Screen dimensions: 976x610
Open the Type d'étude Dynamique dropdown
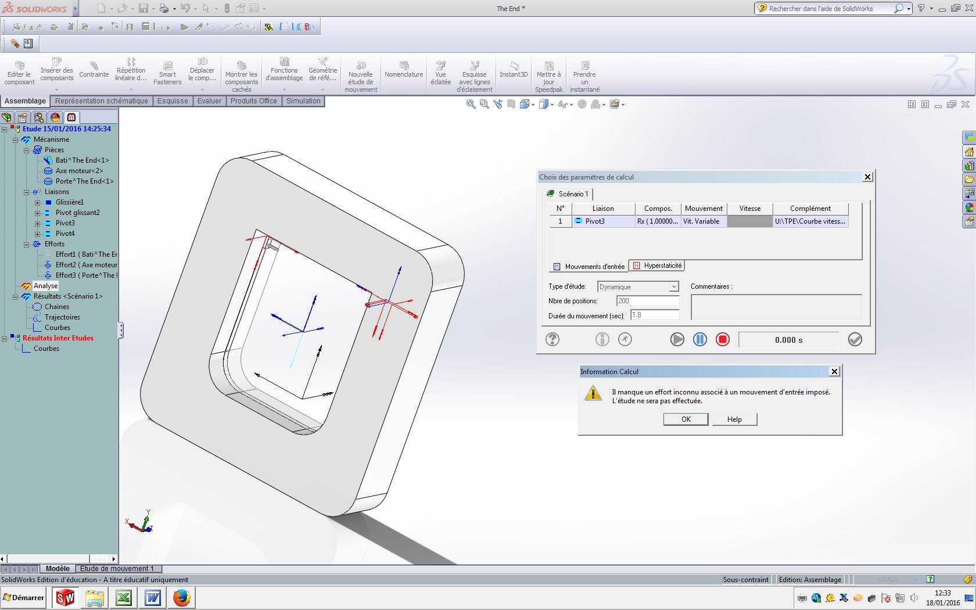(673, 287)
